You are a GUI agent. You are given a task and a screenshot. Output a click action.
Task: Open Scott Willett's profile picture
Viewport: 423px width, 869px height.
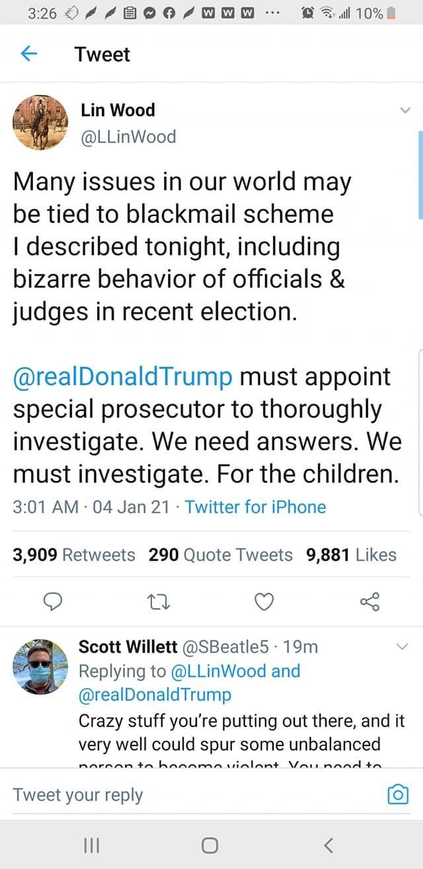tap(40, 666)
